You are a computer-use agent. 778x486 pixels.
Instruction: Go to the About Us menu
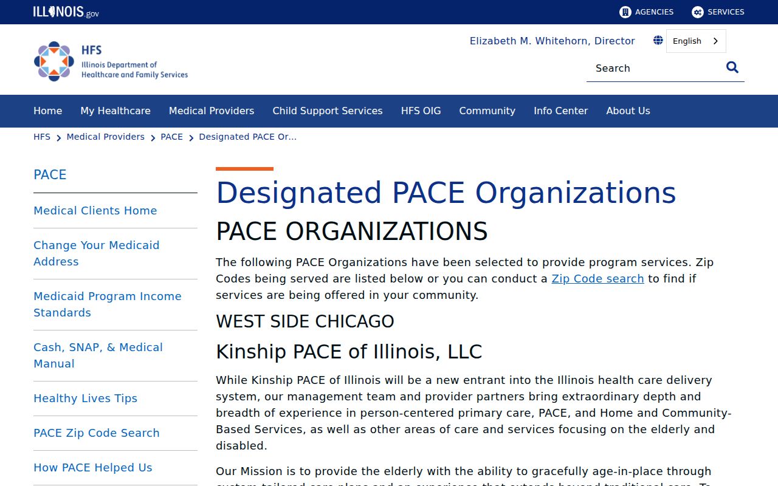[628, 111]
